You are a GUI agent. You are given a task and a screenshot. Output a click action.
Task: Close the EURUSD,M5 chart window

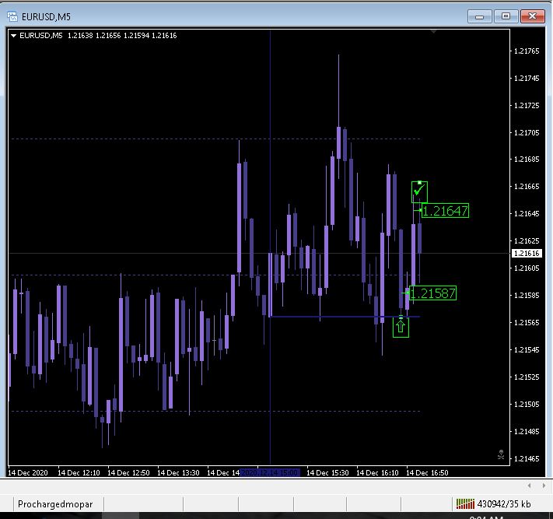point(533,16)
